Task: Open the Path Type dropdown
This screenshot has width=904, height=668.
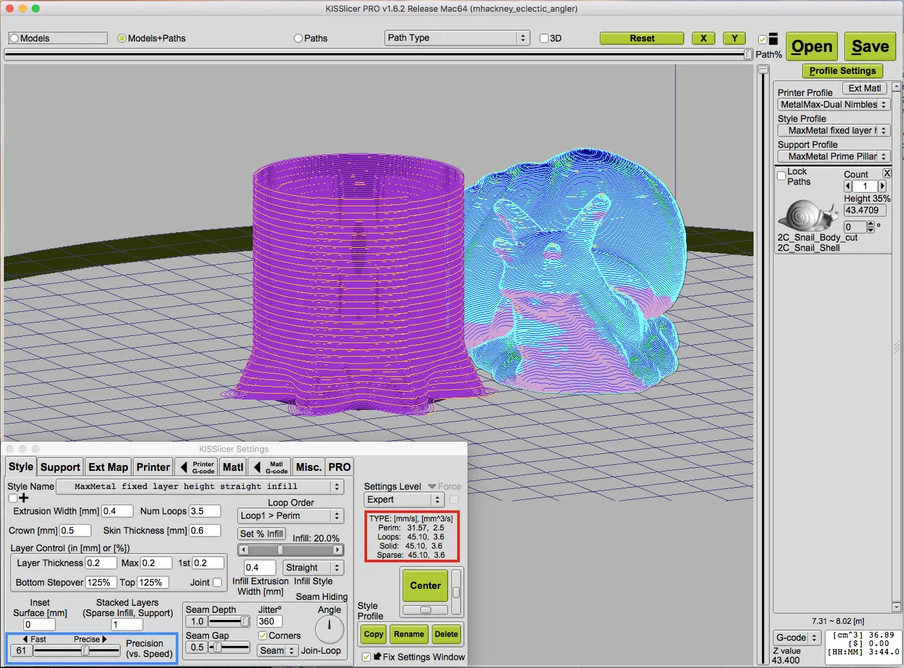Action: pyautogui.click(x=457, y=38)
